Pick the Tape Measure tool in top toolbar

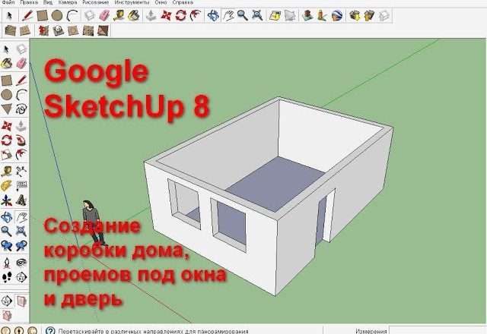point(119,15)
